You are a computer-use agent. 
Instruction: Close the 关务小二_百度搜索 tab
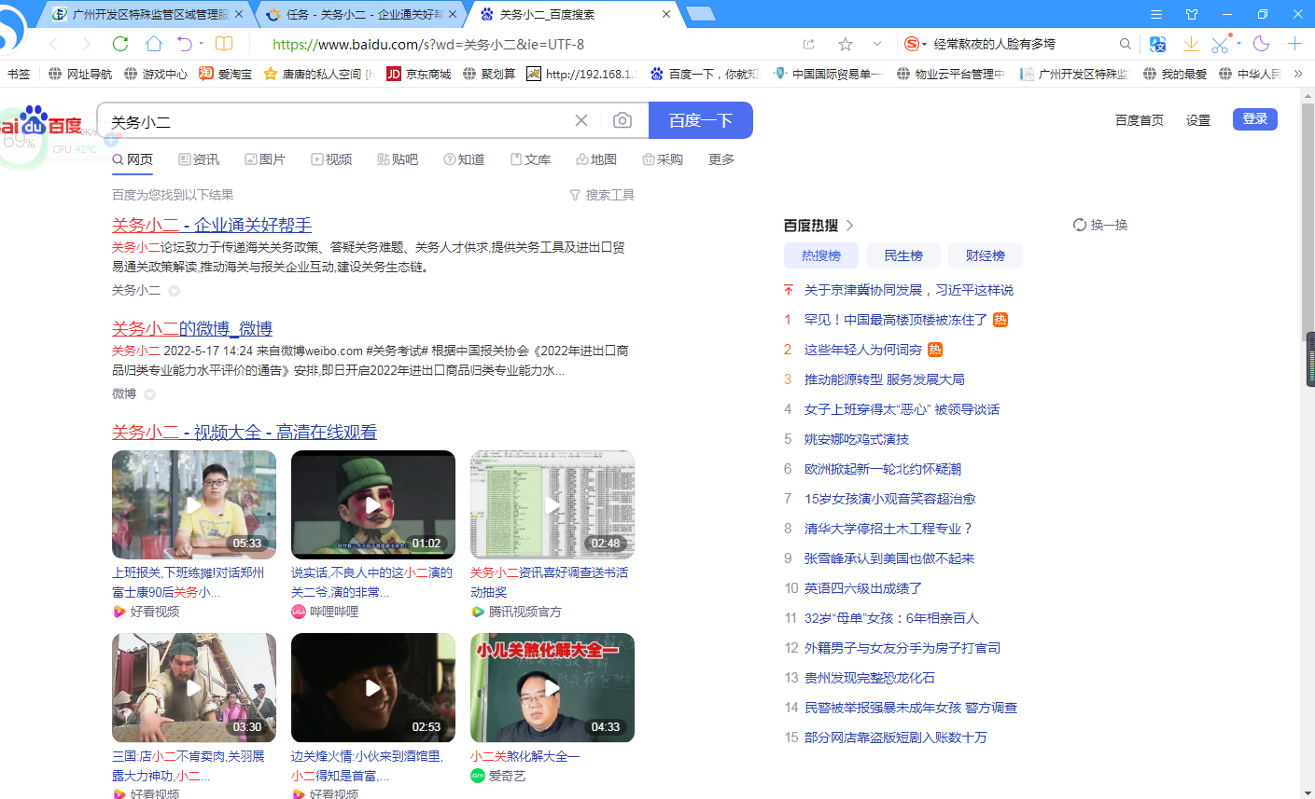[666, 14]
